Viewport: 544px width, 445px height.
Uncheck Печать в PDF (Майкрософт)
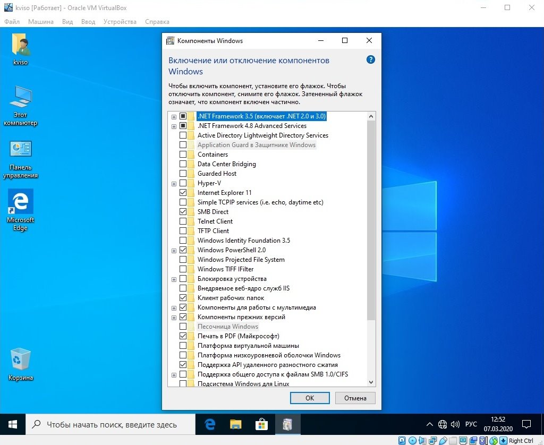[183, 336]
